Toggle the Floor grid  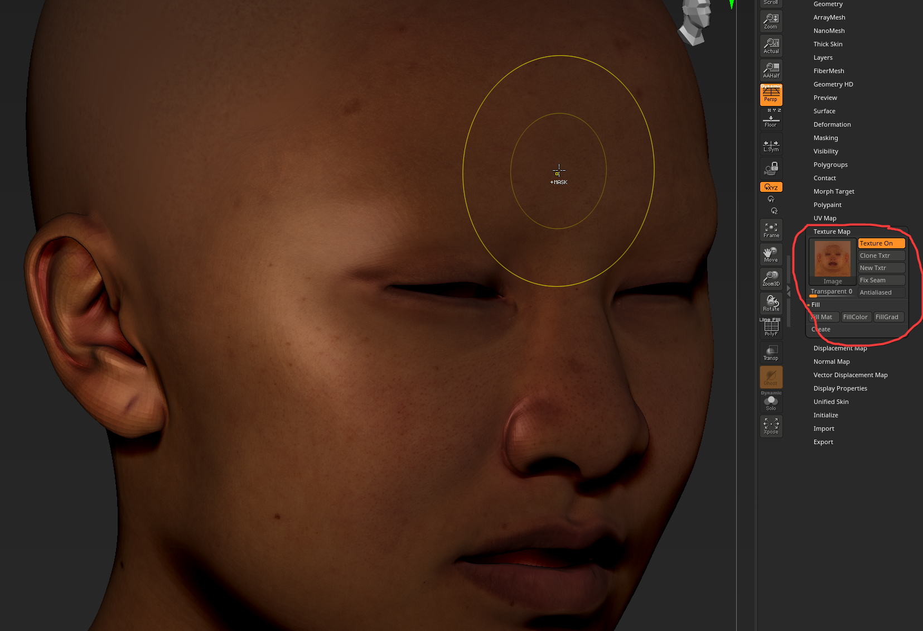pyautogui.click(x=771, y=119)
